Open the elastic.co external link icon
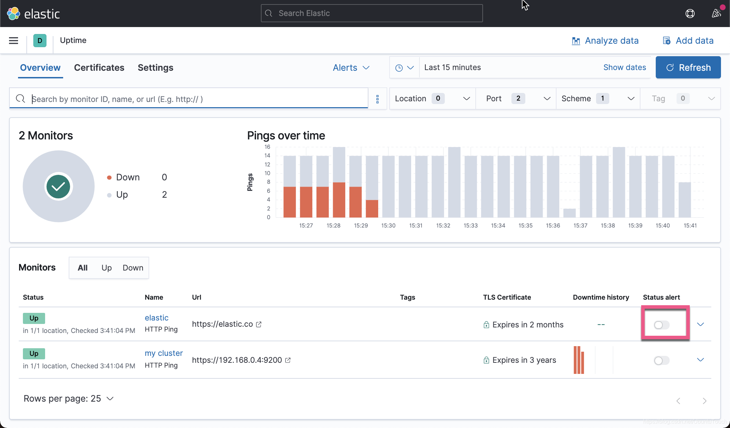 click(x=259, y=324)
